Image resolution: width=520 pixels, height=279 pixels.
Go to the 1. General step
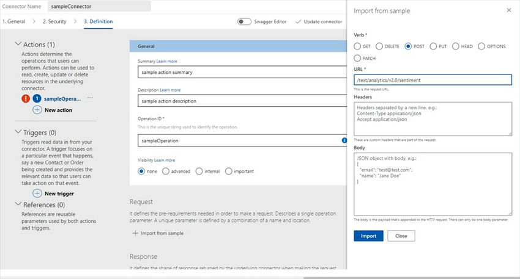(x=14, y=21)
